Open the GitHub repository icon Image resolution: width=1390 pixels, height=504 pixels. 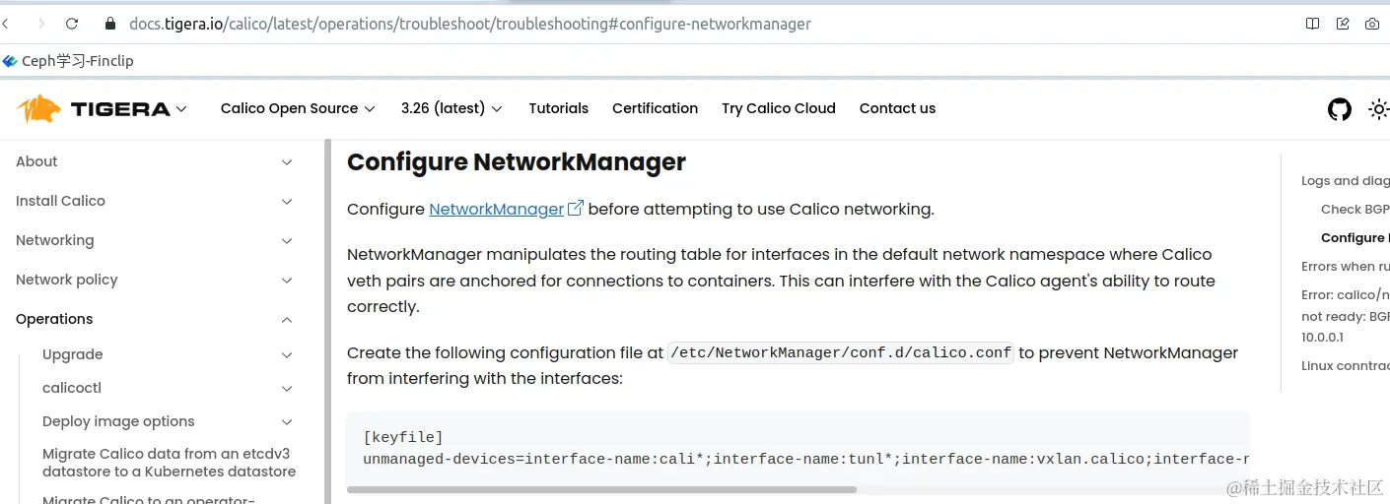coord(1340,109)
